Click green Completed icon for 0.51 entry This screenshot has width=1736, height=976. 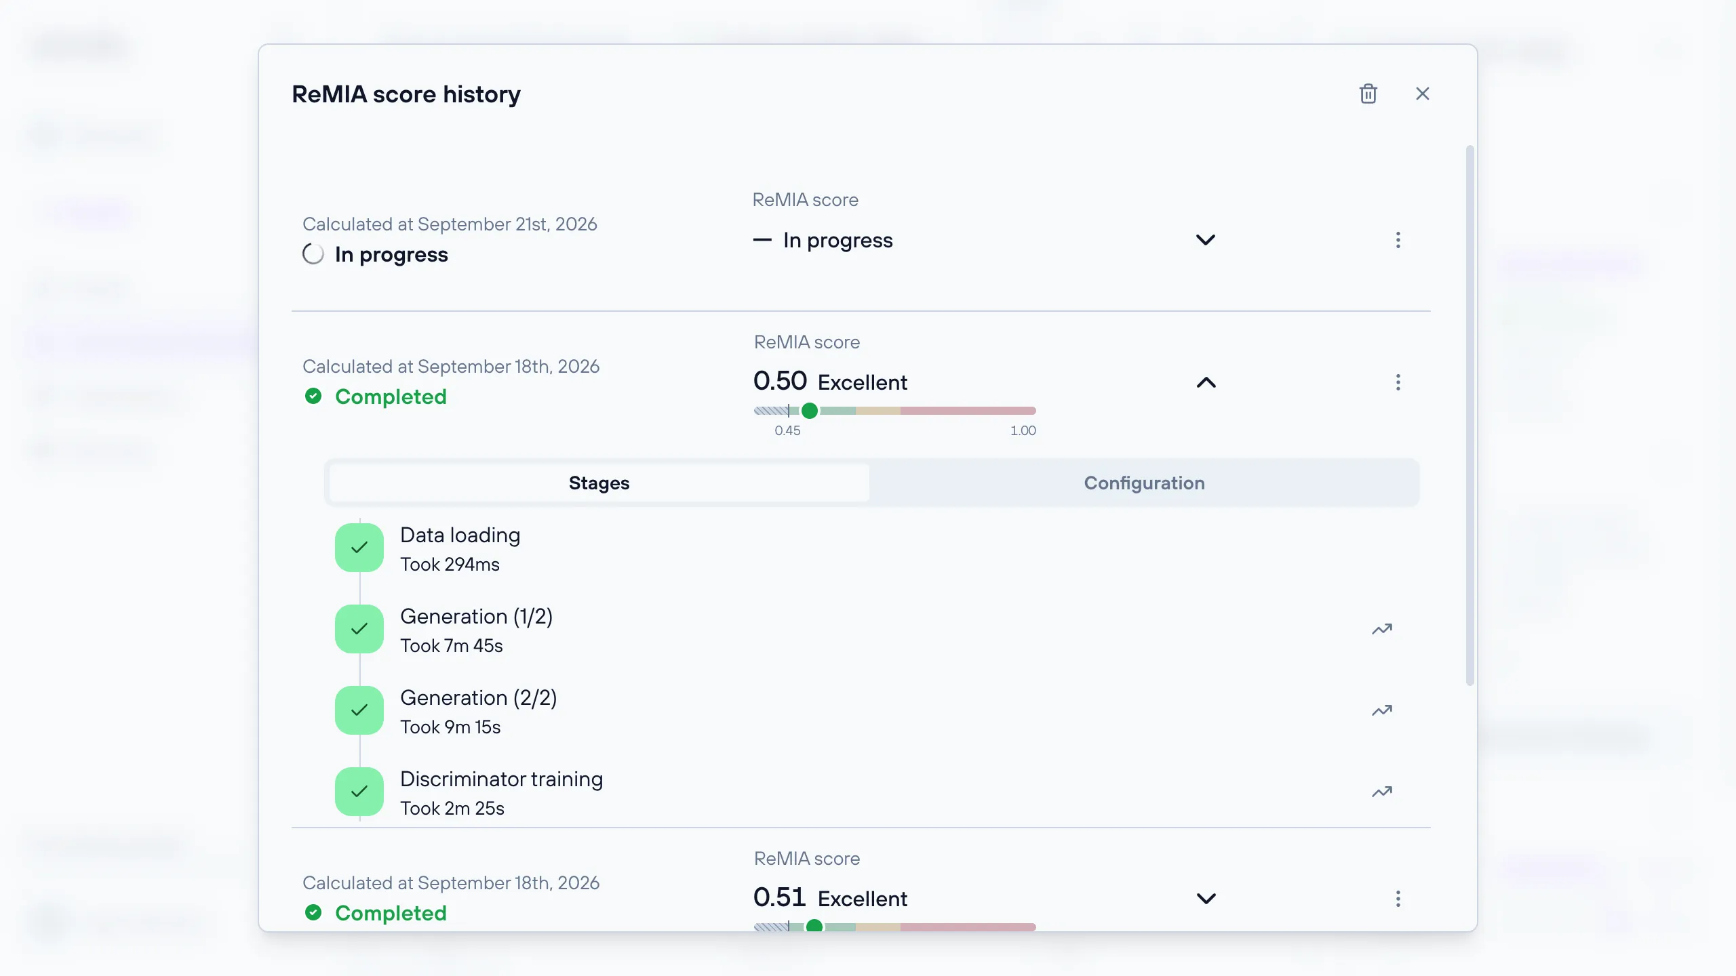(313, 912)
